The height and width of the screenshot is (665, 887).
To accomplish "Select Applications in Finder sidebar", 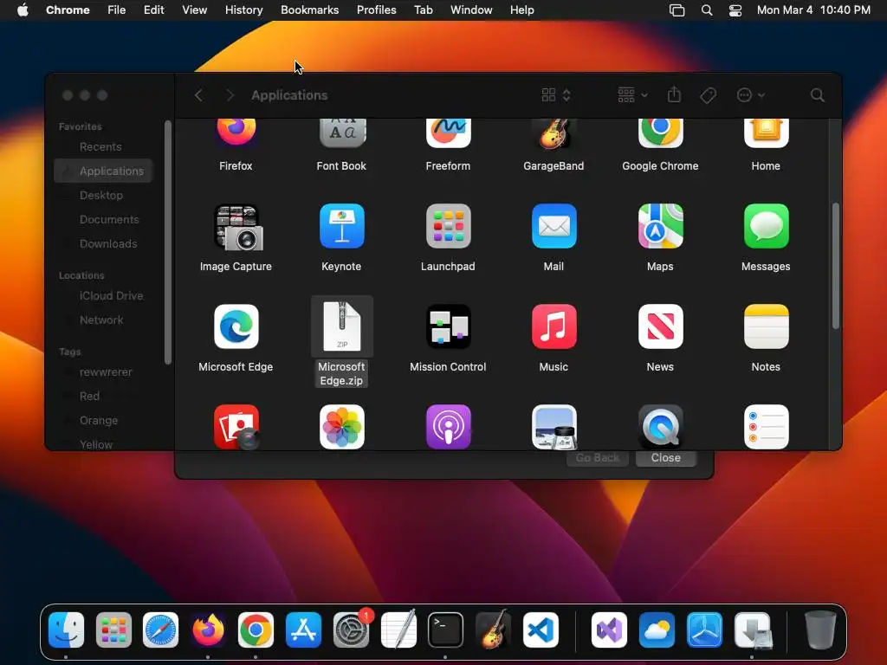I will pos(103,171).
